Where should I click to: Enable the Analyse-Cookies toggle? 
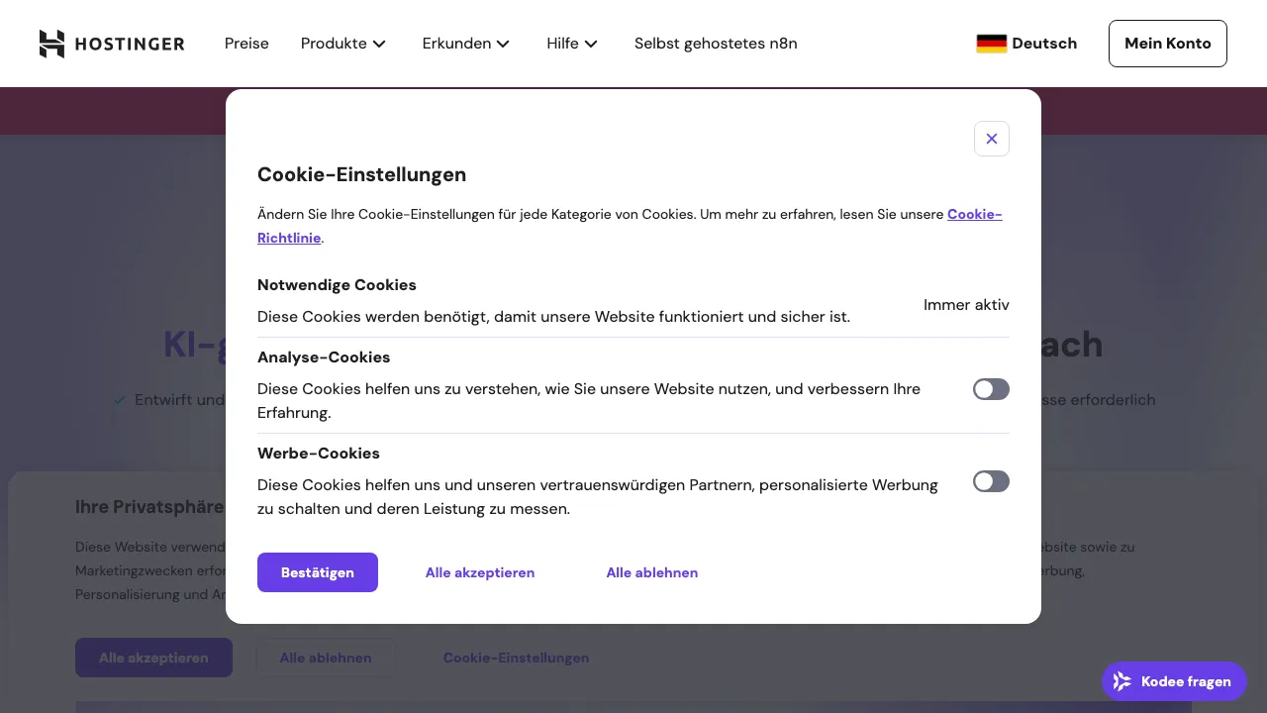[991, 389]
